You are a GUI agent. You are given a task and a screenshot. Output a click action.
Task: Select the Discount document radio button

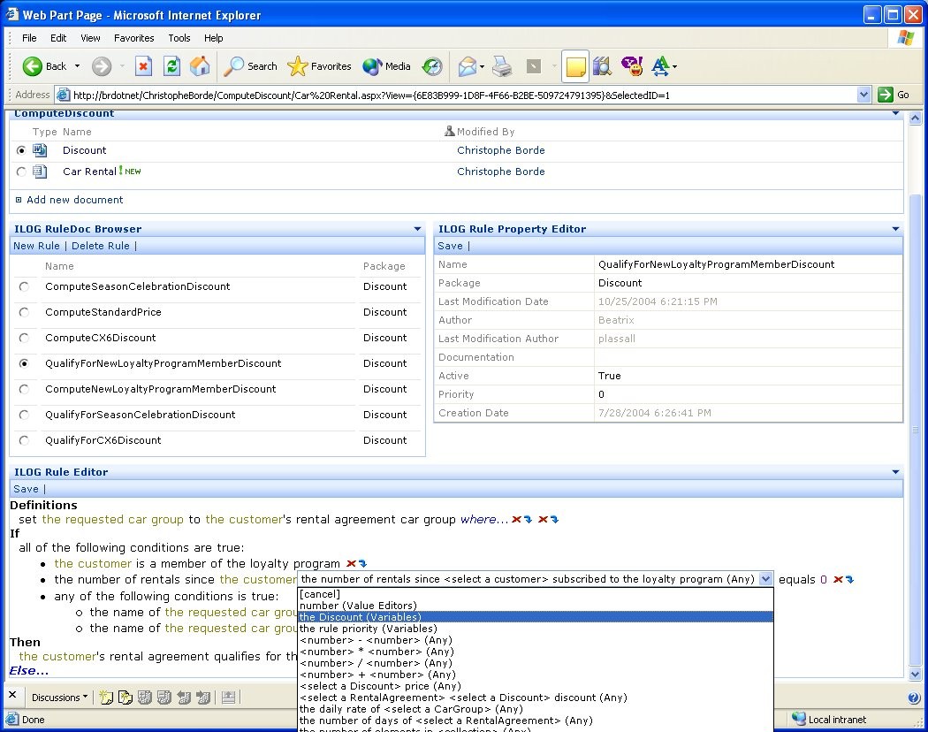[21, 150]
